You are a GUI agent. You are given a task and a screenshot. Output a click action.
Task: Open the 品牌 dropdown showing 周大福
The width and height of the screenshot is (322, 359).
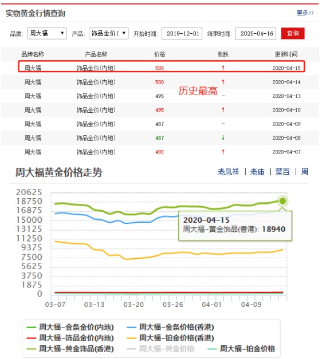click(x=47, y=33)
